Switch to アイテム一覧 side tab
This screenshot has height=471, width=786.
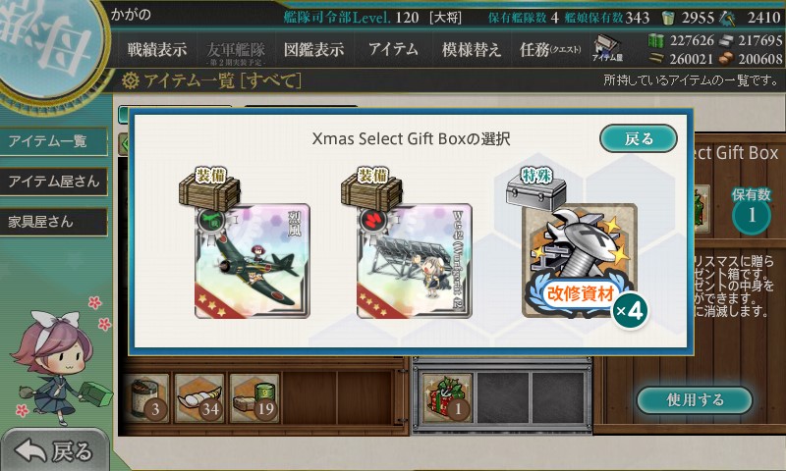[53, 141]
